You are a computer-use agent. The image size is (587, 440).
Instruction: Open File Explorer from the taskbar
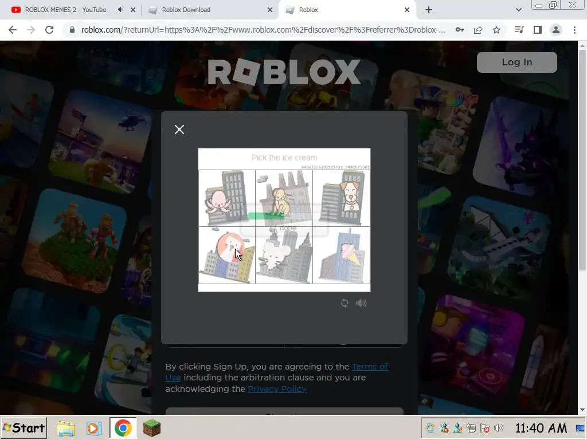tap(66, 428)
